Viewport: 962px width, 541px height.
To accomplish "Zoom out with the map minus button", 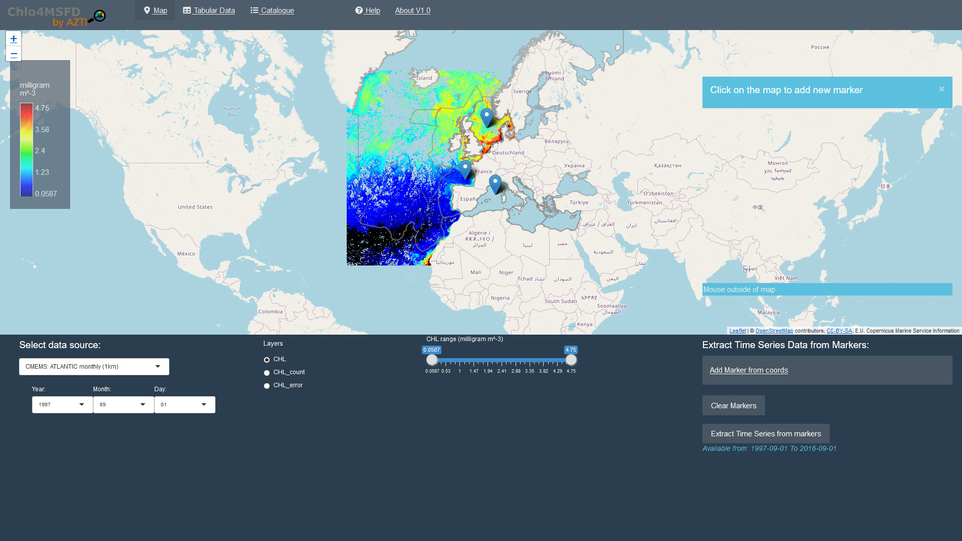I will (x=14, y=54).
